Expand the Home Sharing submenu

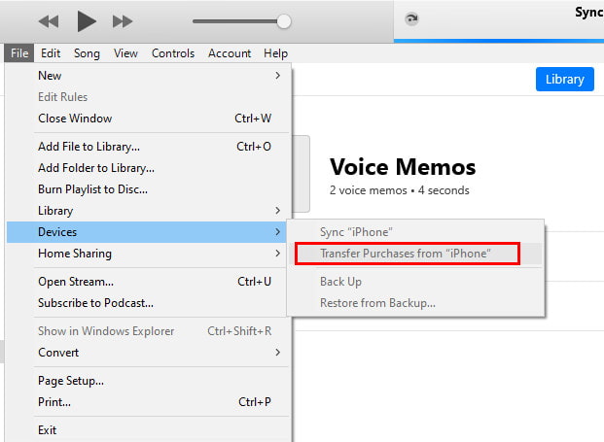148,254
